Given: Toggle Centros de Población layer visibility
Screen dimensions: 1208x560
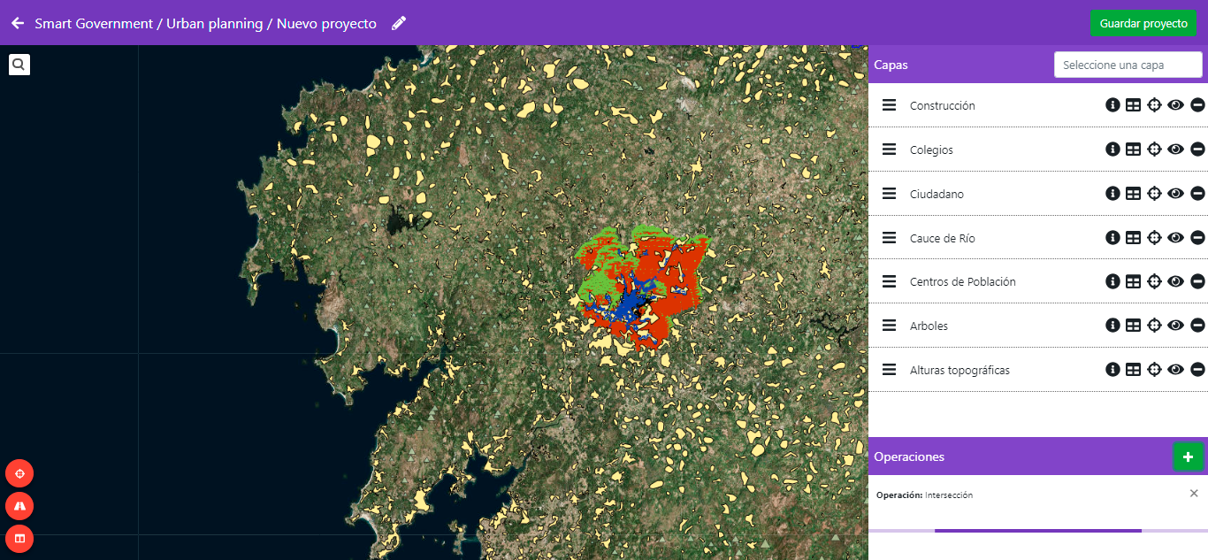Looking at the screenshot, I should tap(1175, 281).
